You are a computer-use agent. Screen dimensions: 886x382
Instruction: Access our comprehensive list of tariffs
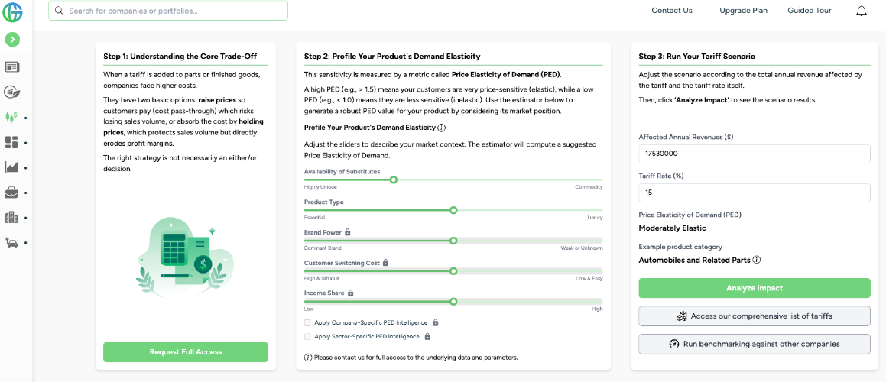[755, 316]
